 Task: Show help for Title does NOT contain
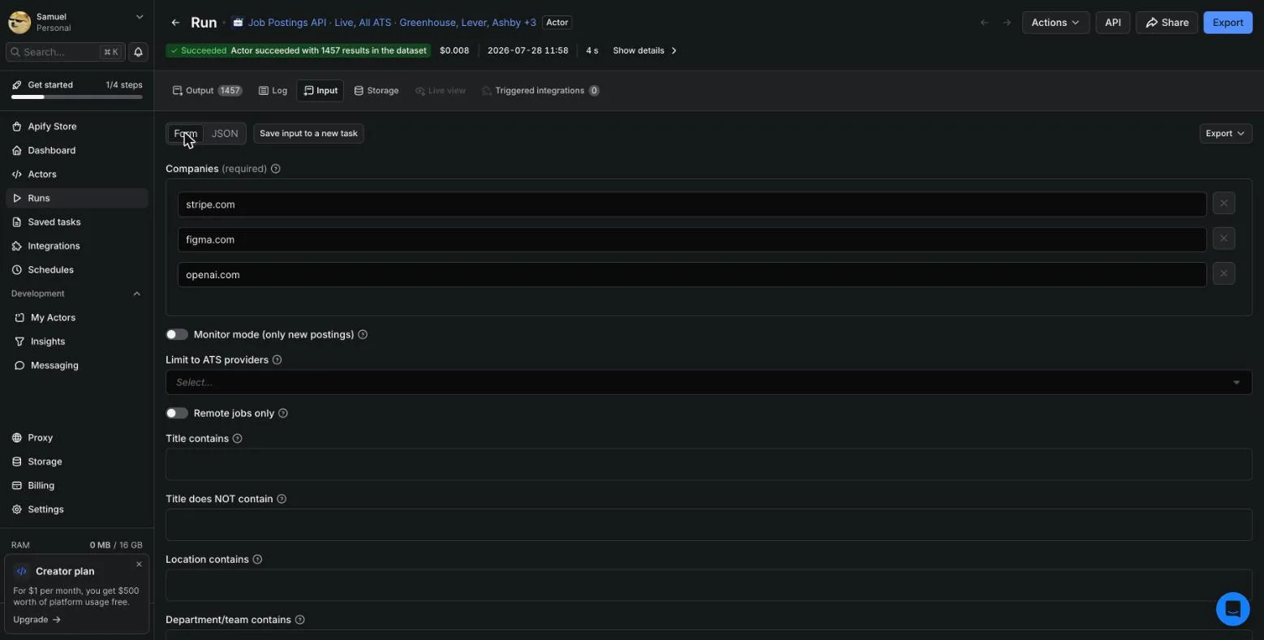point(282,499)
